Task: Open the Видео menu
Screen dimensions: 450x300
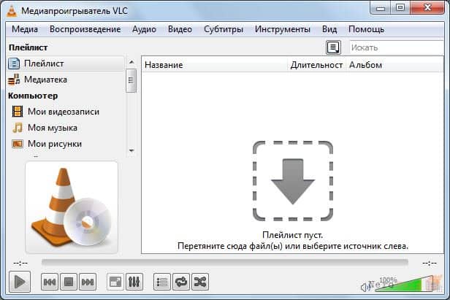Action: tap(180, 29)
